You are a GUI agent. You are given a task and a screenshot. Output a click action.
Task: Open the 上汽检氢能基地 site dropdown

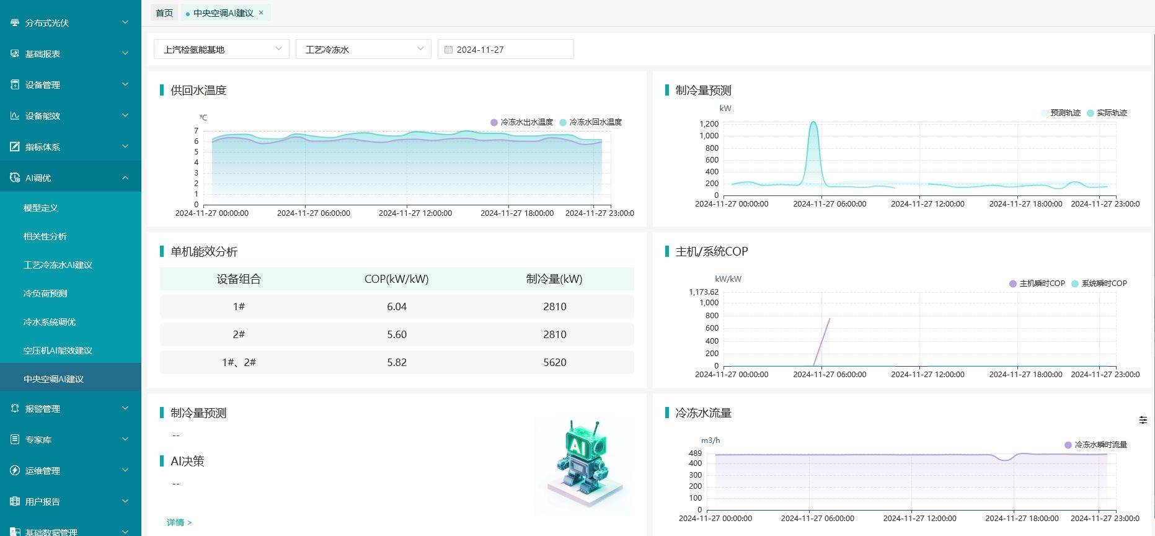(221, 49)
